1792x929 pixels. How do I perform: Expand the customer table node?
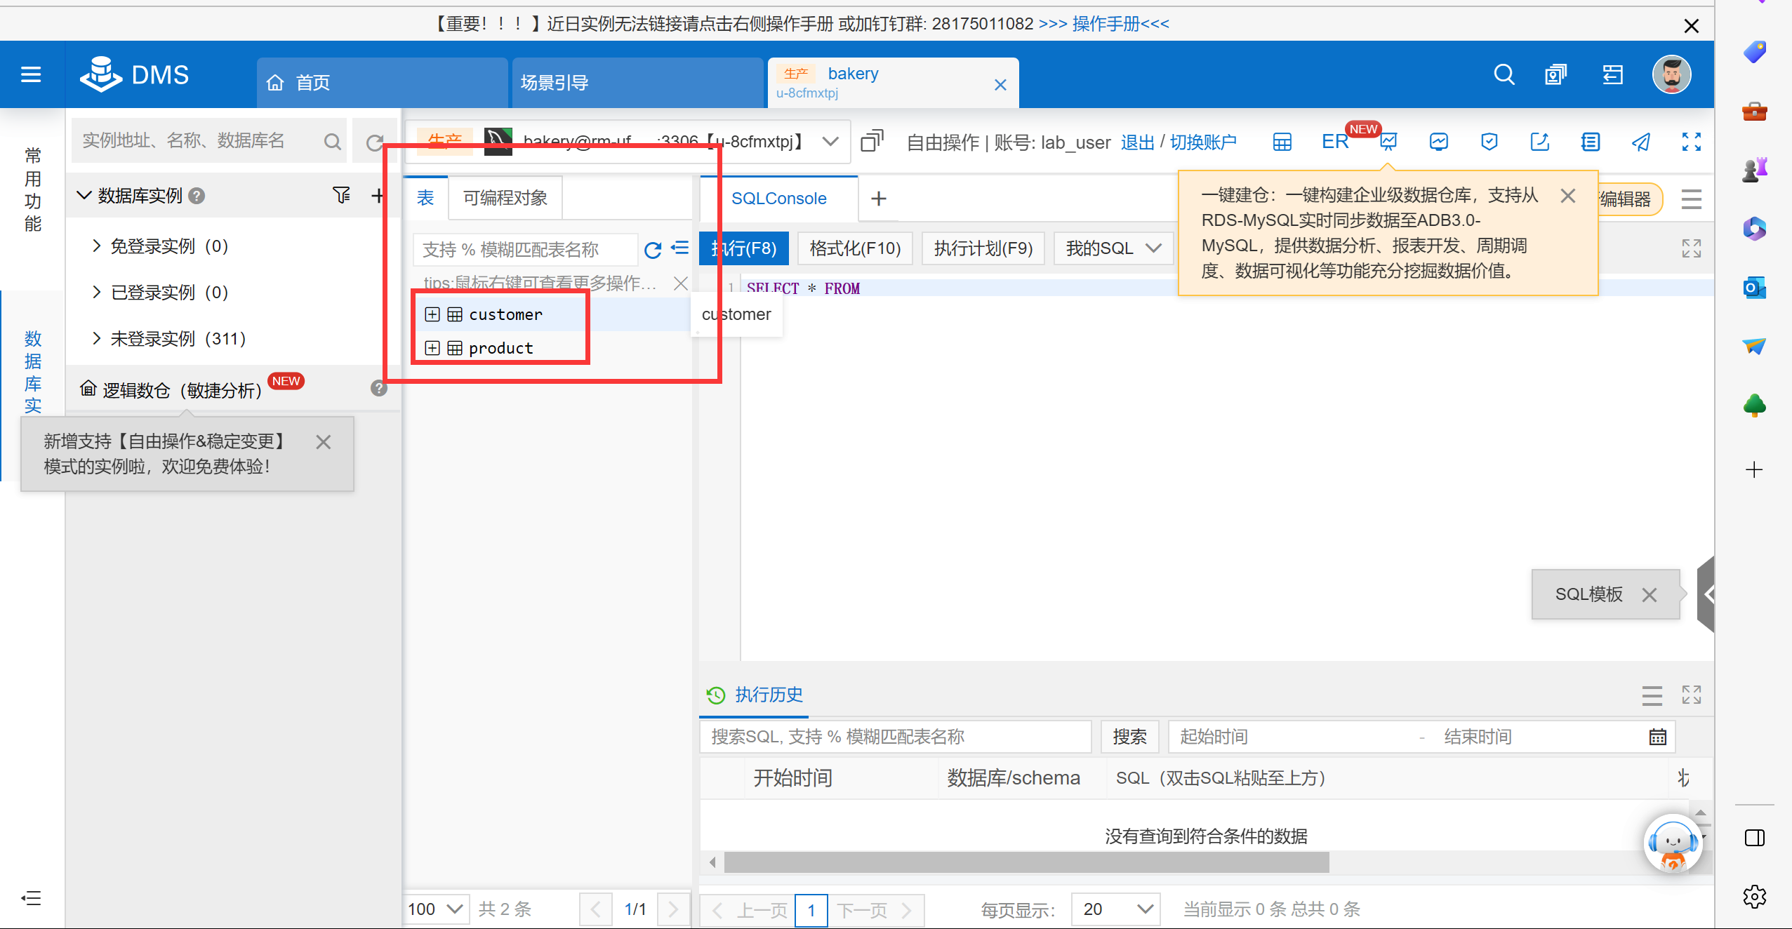tap(432, 314)
